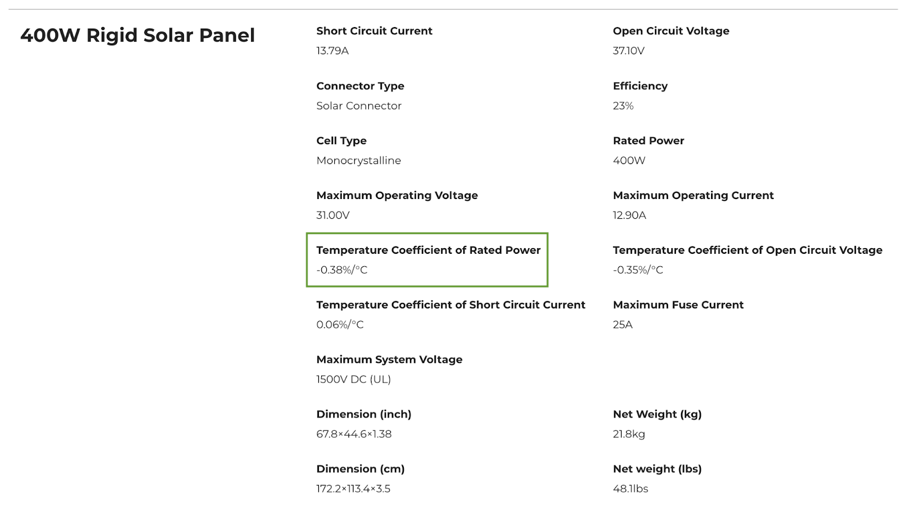Click the -0.35%/°C open circuit coefficient
This screenshot has width=905, height=524.
[638, 270]
